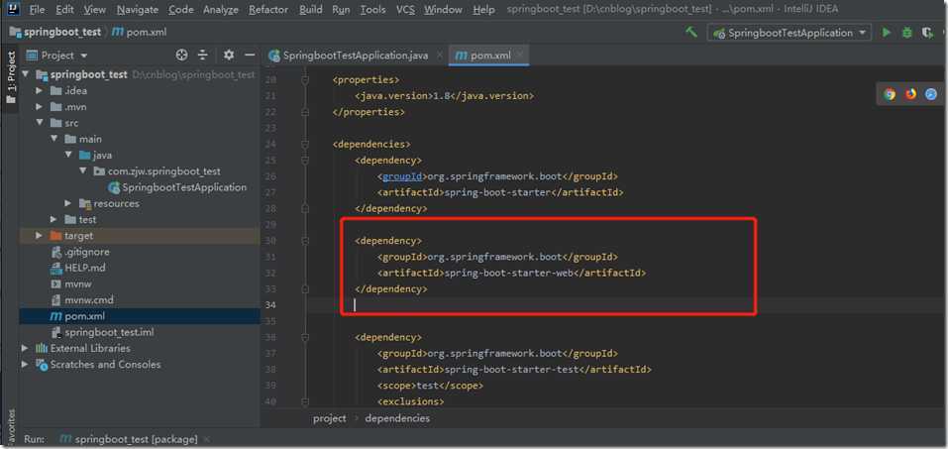The width and height of the screenshot is (948, 449).
Task: Open the run configuration dropdown
Action: 790,33
